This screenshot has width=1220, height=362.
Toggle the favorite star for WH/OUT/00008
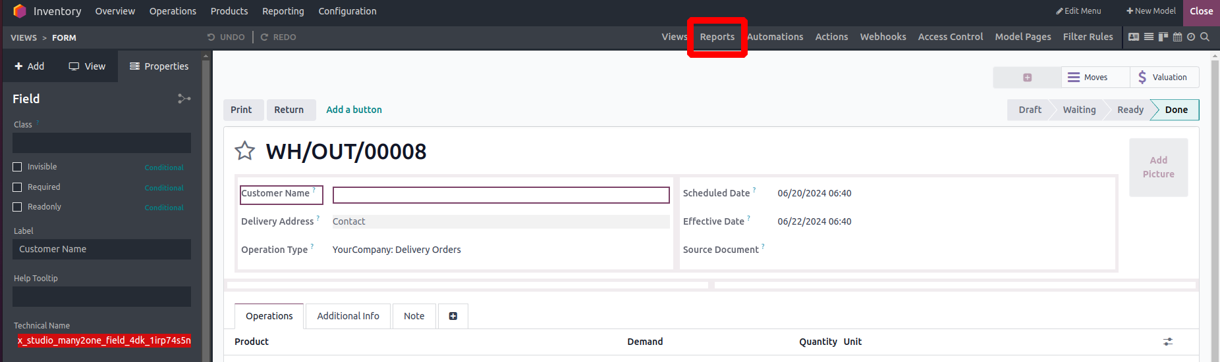tap(245, 151)
